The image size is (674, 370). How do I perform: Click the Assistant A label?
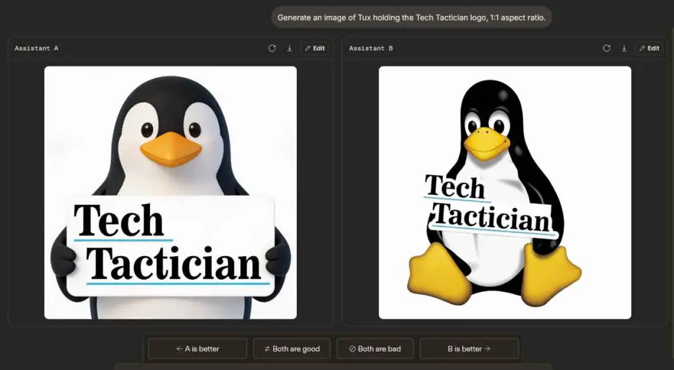coord(37,48)
